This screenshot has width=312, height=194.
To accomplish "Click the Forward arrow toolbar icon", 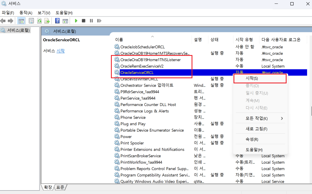I will [10, 21].
